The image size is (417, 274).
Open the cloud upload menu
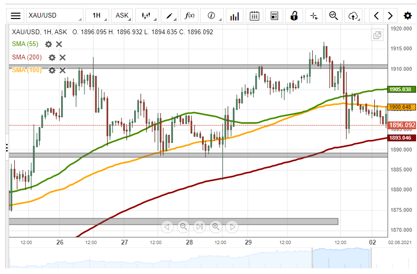coord(353,16)
